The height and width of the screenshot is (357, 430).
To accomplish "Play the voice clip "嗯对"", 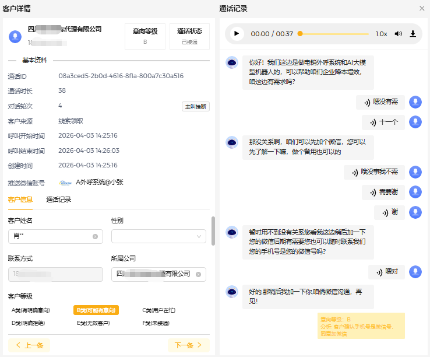I will pyautogui.click(x=387, y=272).
